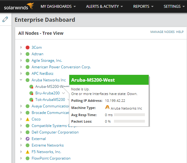Expand the Agile Storage, Inc. group

21,61
